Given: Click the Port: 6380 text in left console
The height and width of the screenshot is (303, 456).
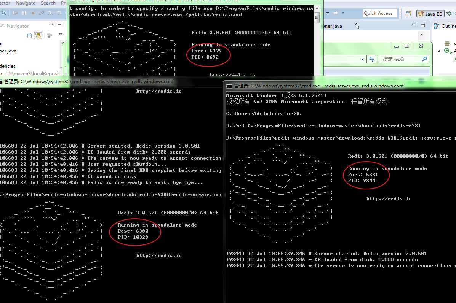Looking at the screenshot, I should 133,231.
